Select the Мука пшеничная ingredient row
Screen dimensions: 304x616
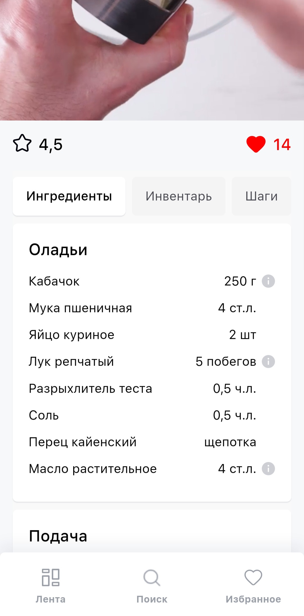[x=81, y=308]
